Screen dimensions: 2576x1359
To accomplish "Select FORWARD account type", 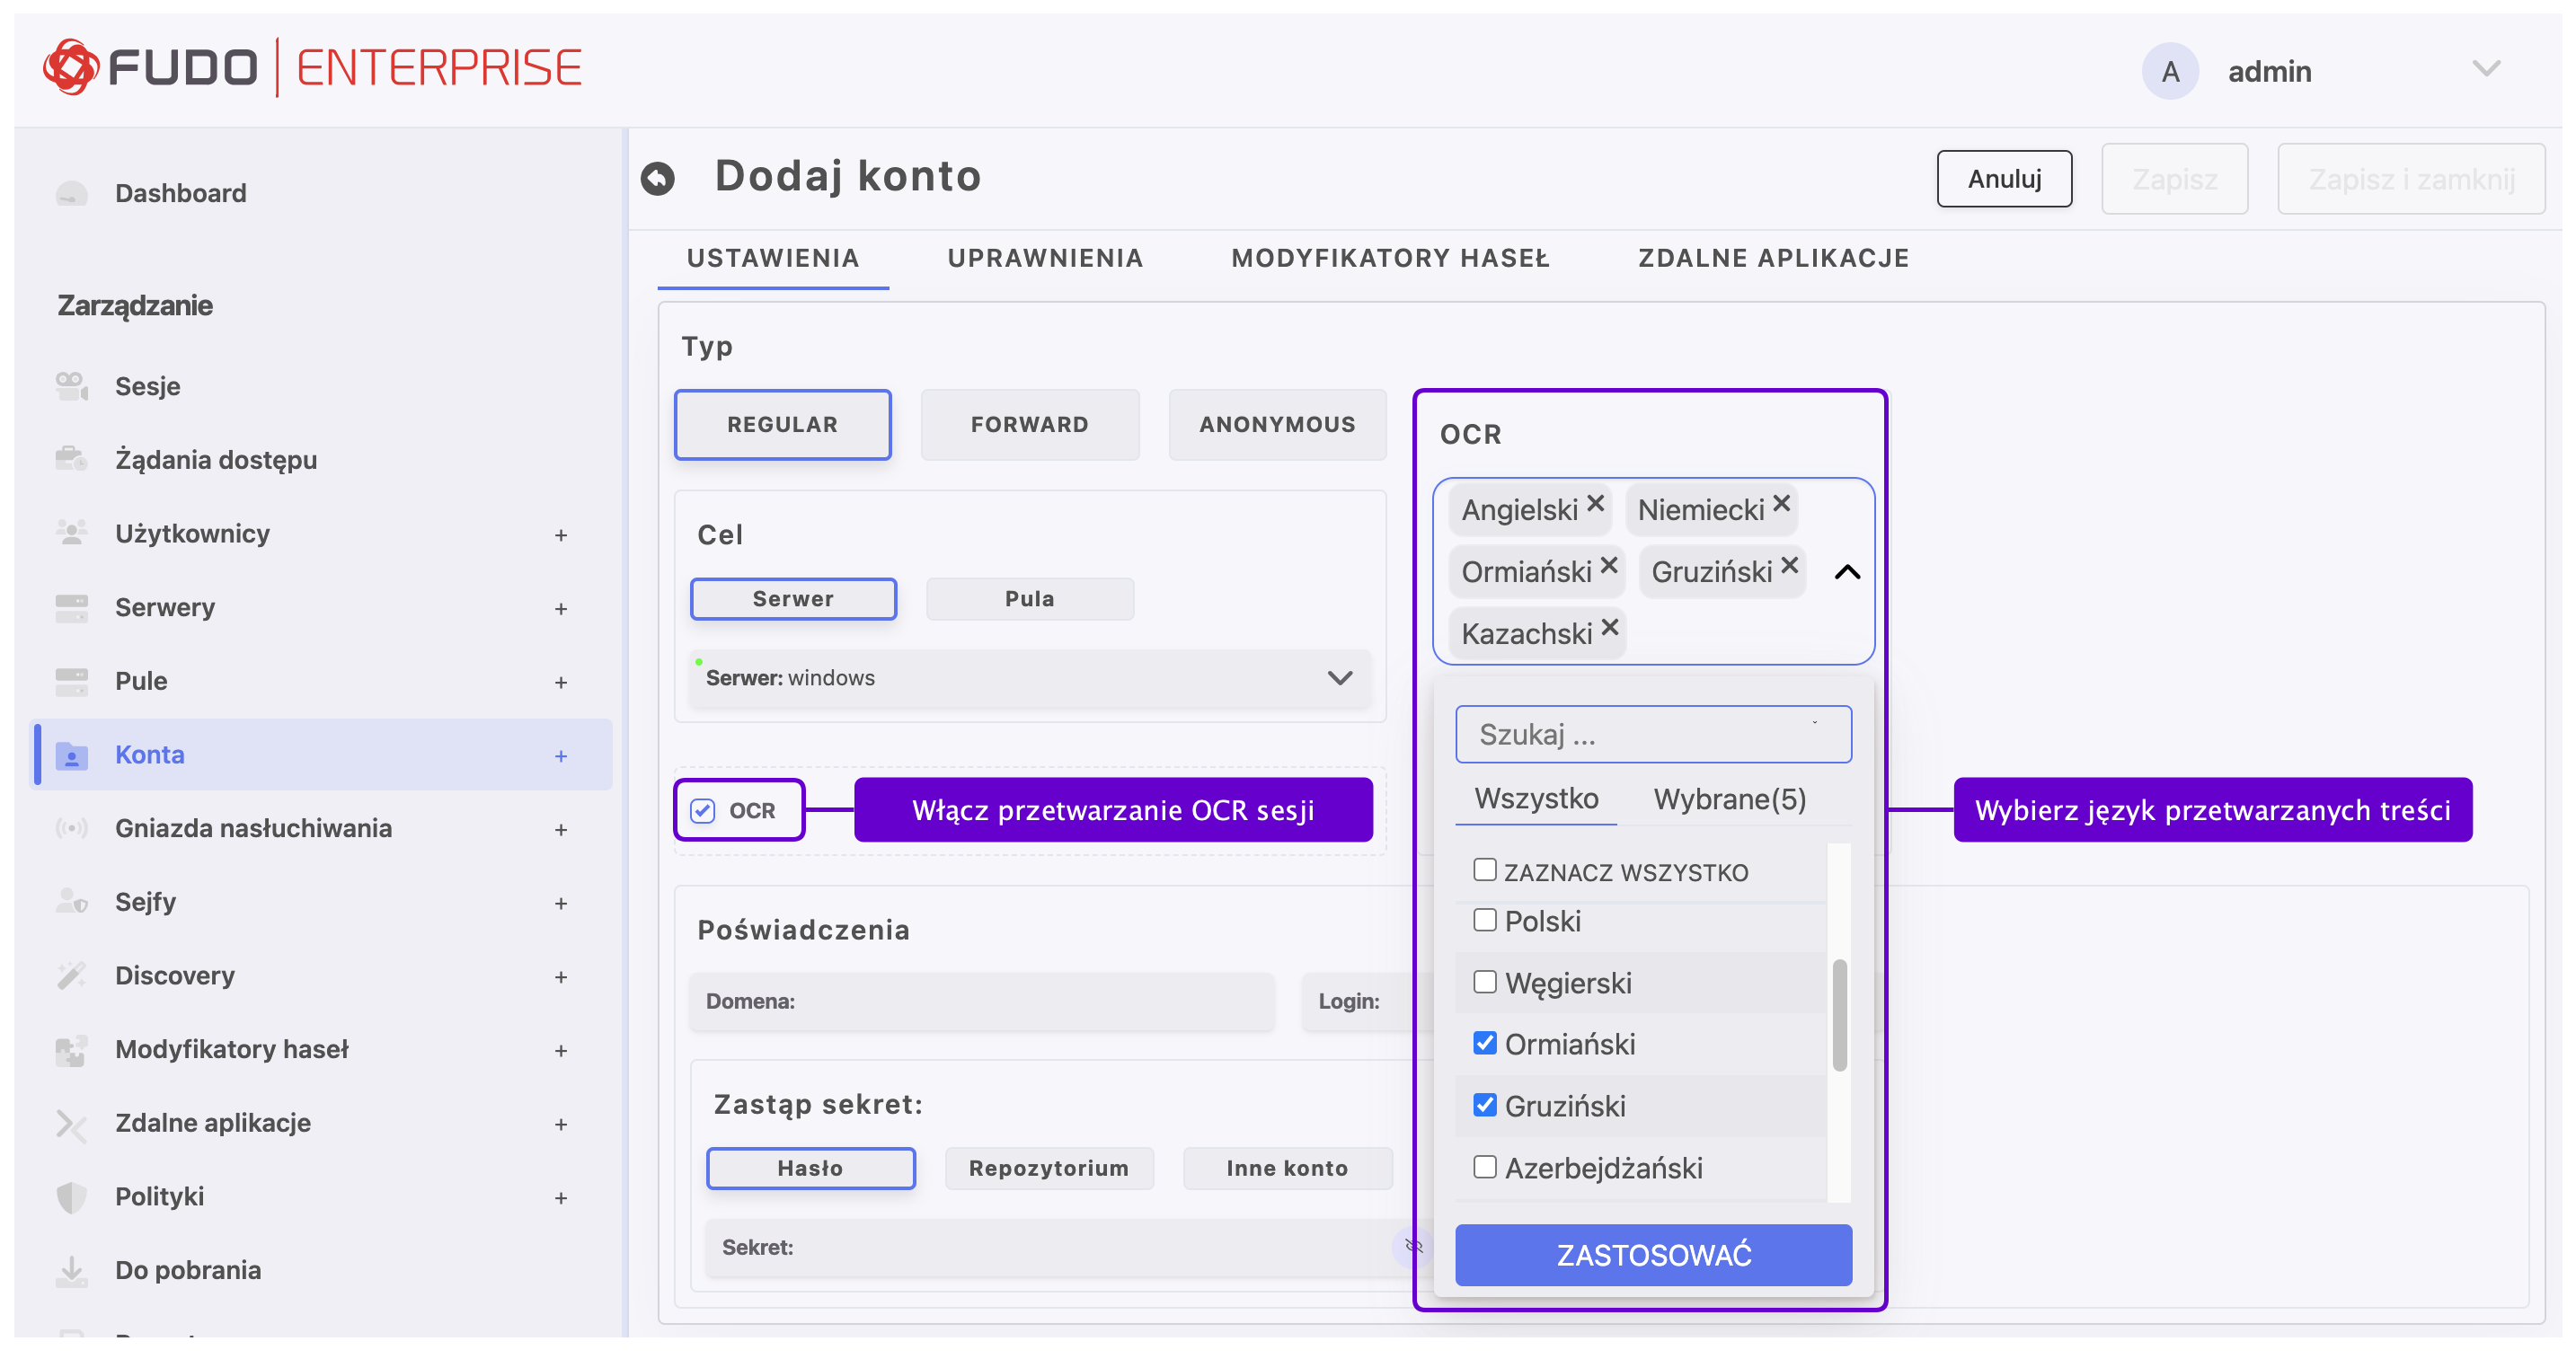I will (1029, 425).
